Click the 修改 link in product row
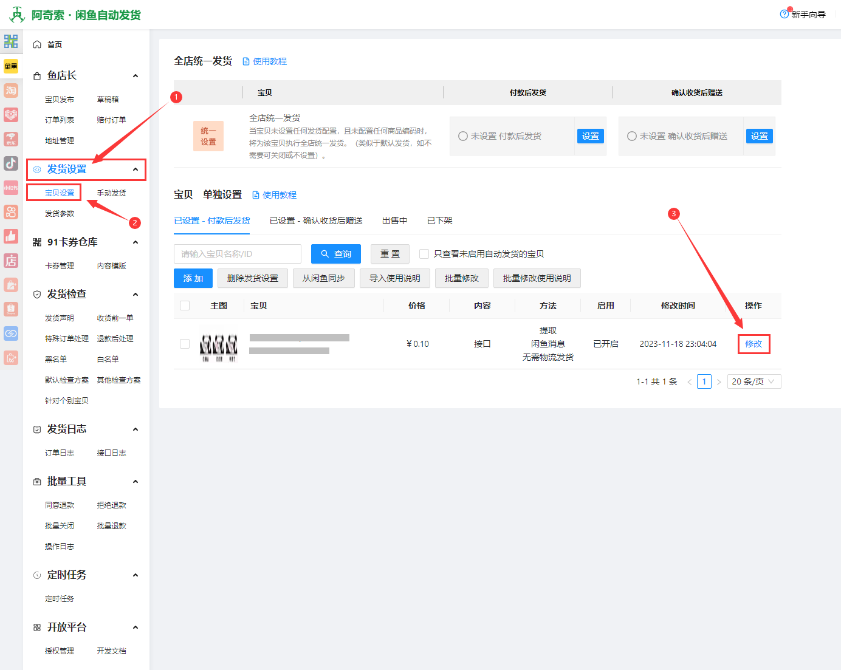 point(753,344)
